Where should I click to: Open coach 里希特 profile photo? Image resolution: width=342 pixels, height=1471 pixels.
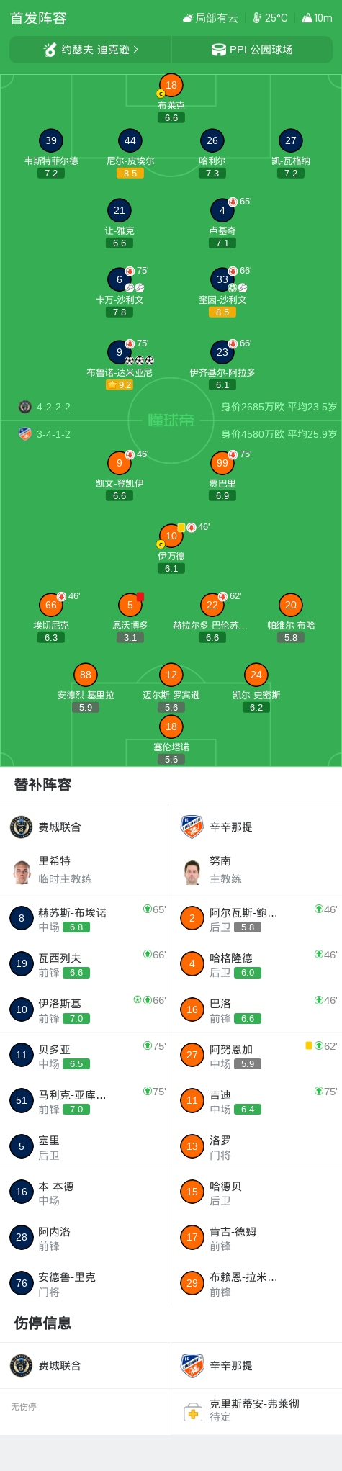click(x=22, y=872)
